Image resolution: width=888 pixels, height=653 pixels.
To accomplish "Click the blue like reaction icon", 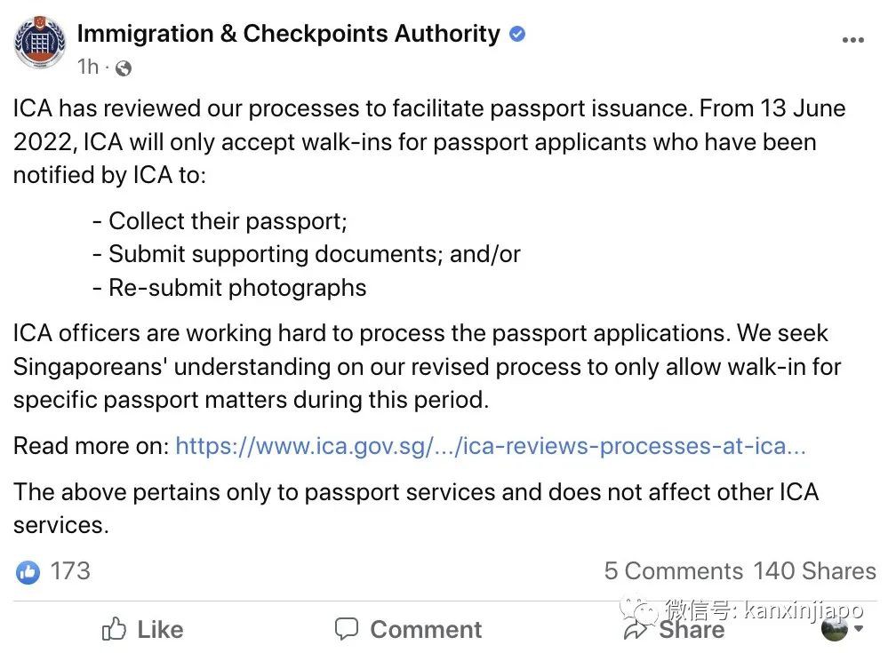I will (x=28, y=571).
